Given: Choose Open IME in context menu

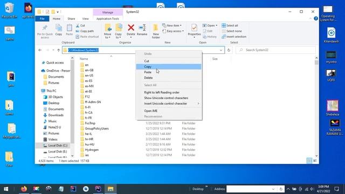Looking at the screenshot, I should point(169,111).
